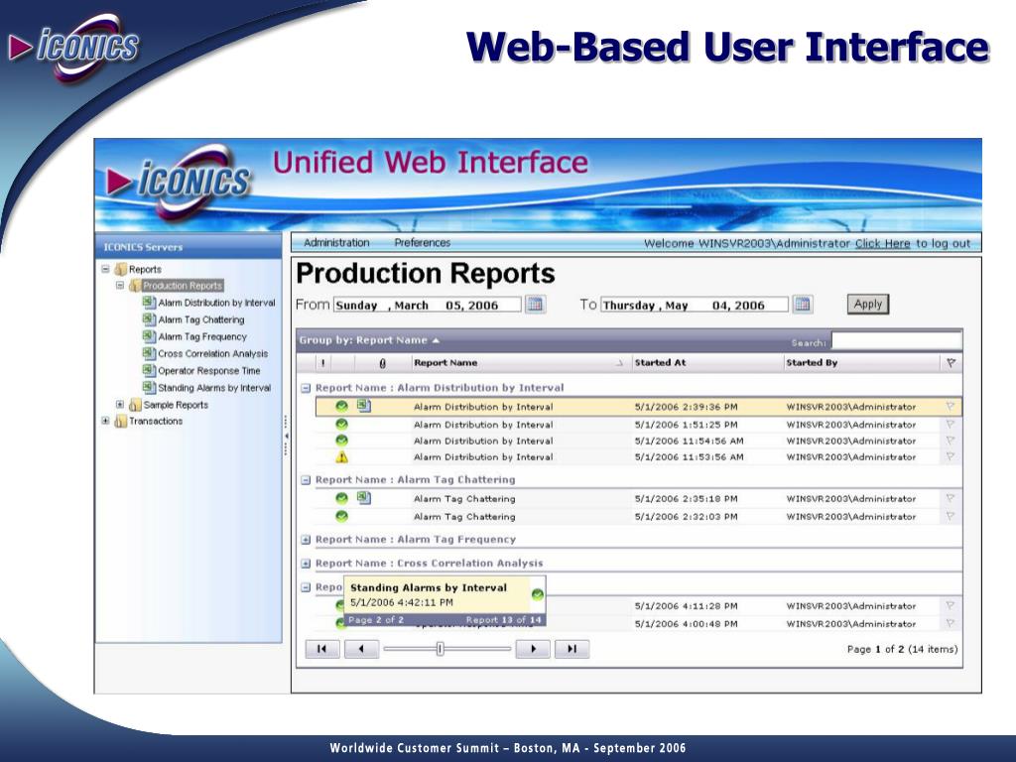
Task: Expand the Cross Correlation Analysis group
Action: (x=306, y=564)
